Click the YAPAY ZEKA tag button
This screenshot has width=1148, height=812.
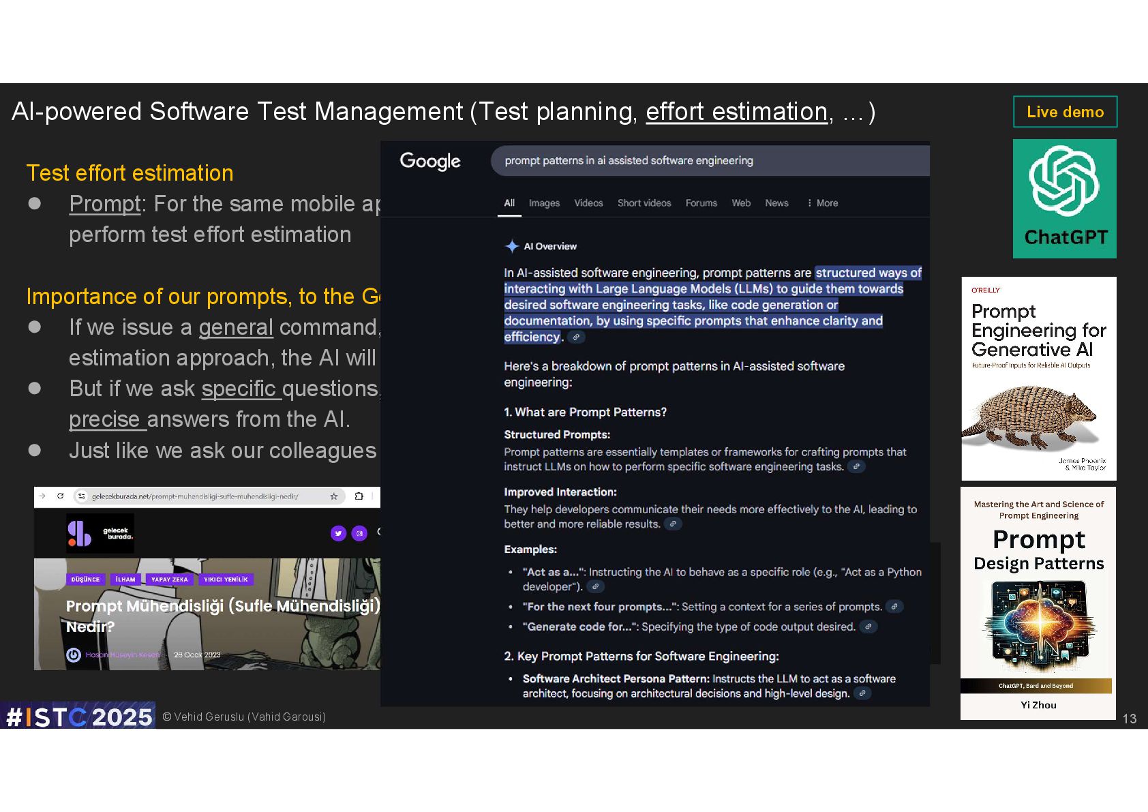click(170, 580)
